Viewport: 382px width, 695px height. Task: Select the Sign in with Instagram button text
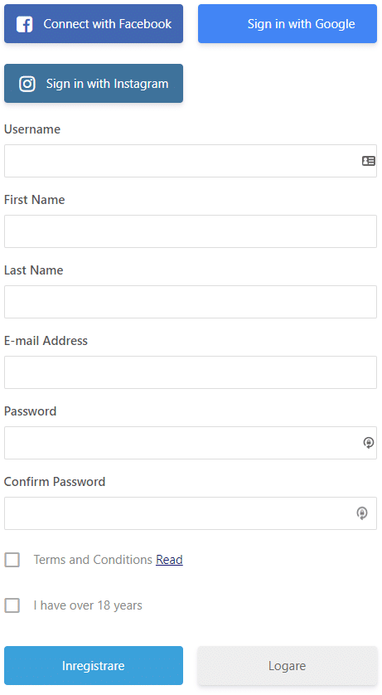pyautogui.click(x=107, y=84)
